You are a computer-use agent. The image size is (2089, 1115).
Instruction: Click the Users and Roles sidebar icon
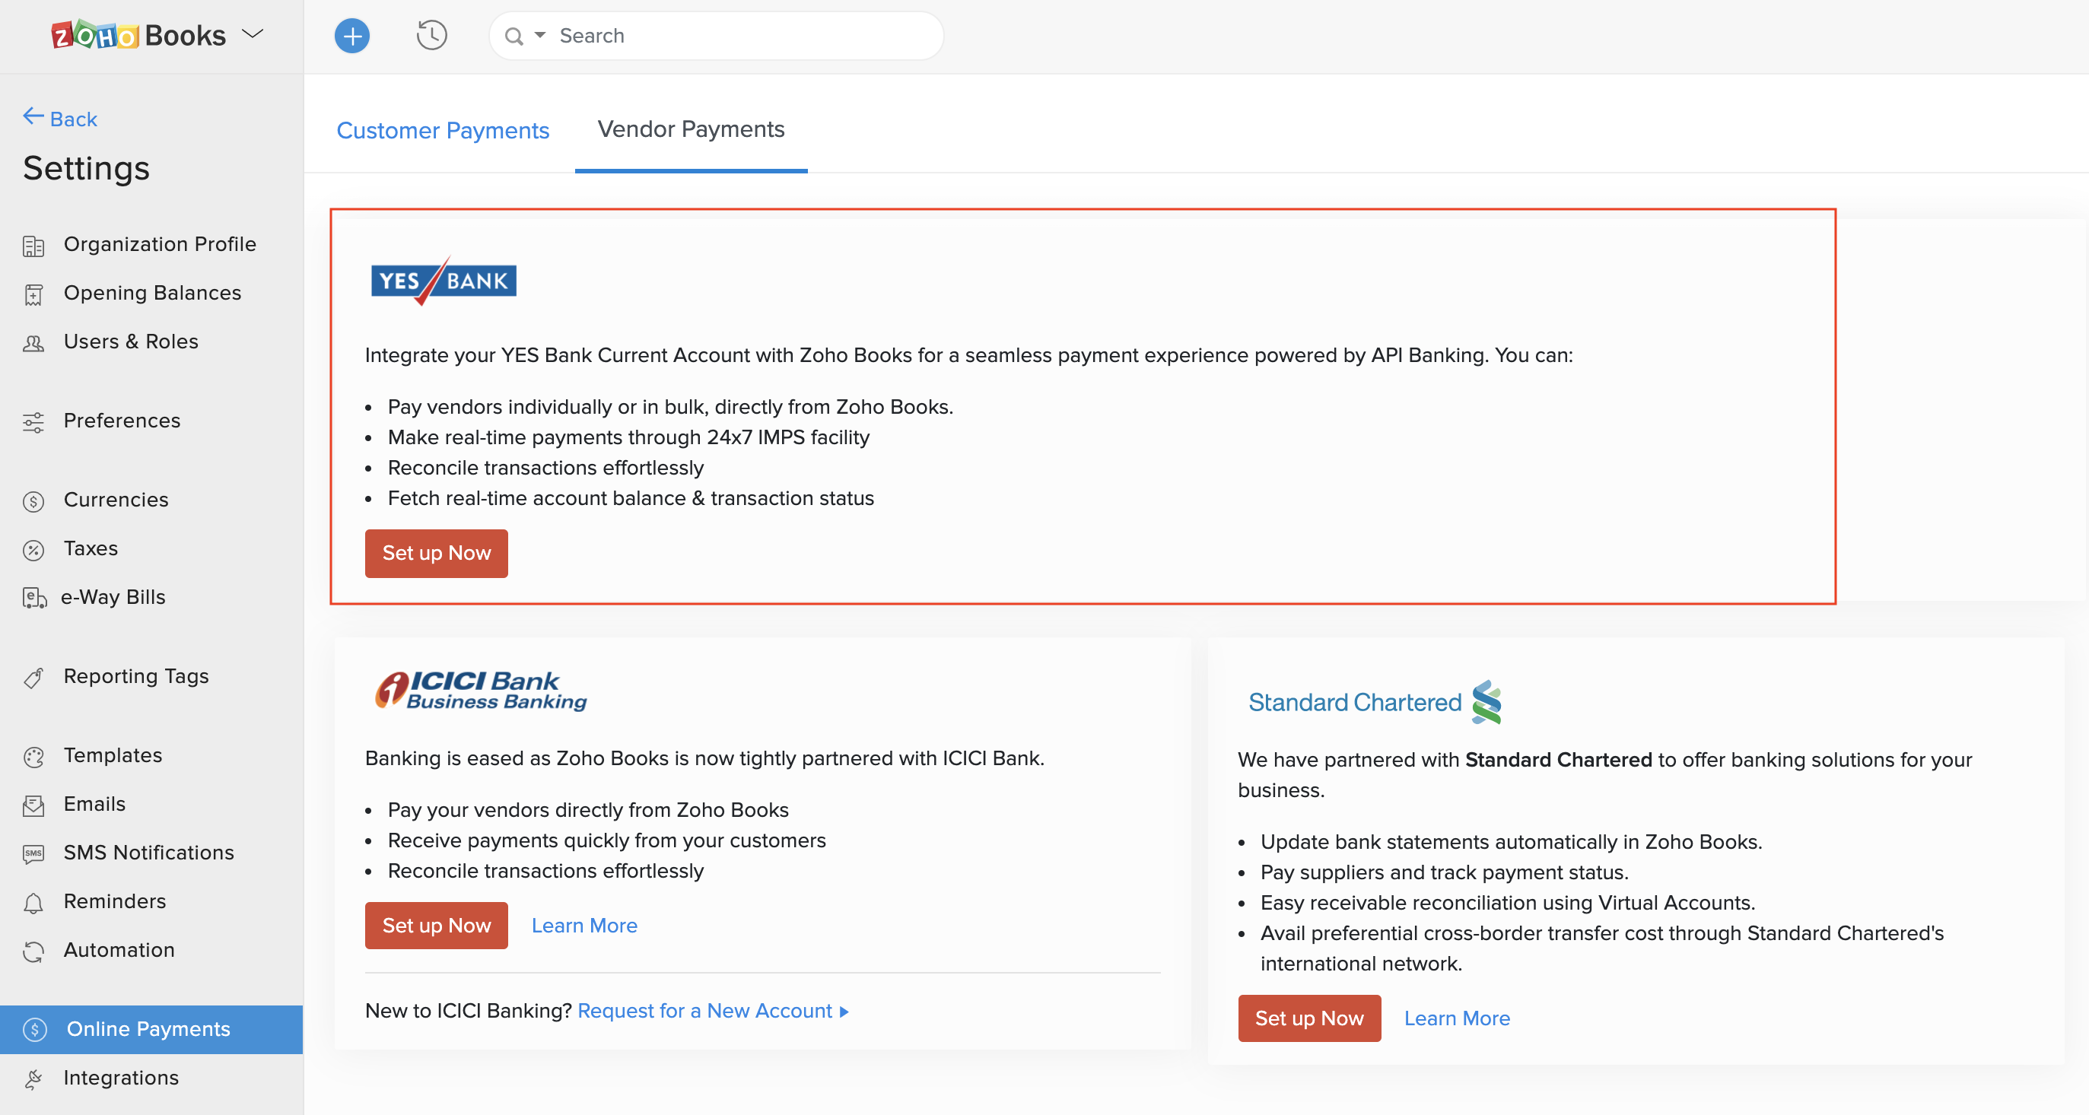click(x=37, y=341)
